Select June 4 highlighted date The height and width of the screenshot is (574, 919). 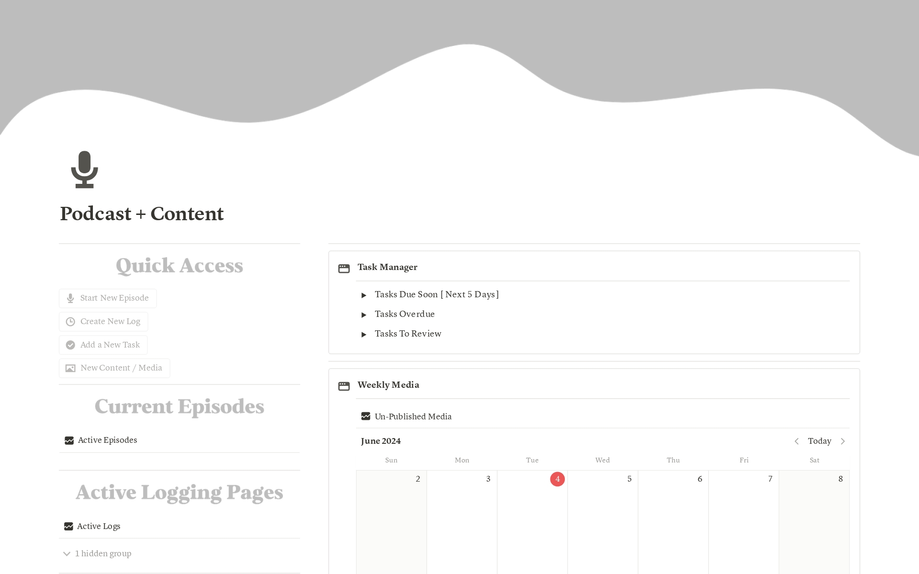[557, 479]
